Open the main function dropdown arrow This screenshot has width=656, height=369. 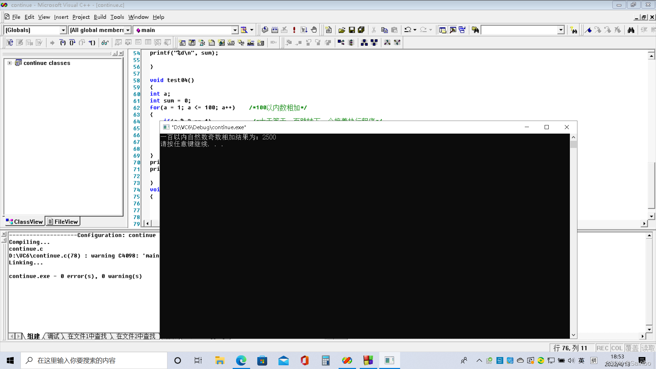coord(235,30)
